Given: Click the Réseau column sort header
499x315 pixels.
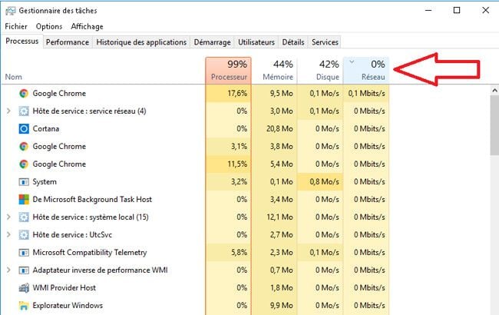Looking at the screenshot, I should click(366, 71).
